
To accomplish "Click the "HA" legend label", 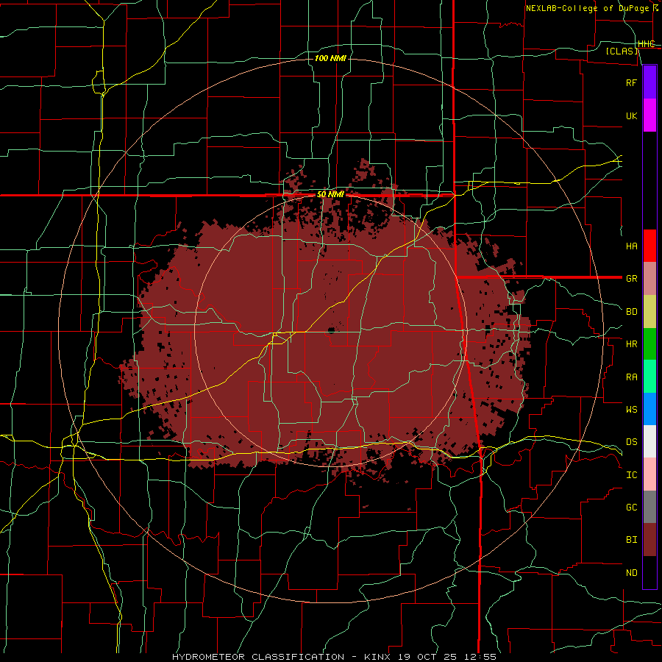I will pos(631,246).
